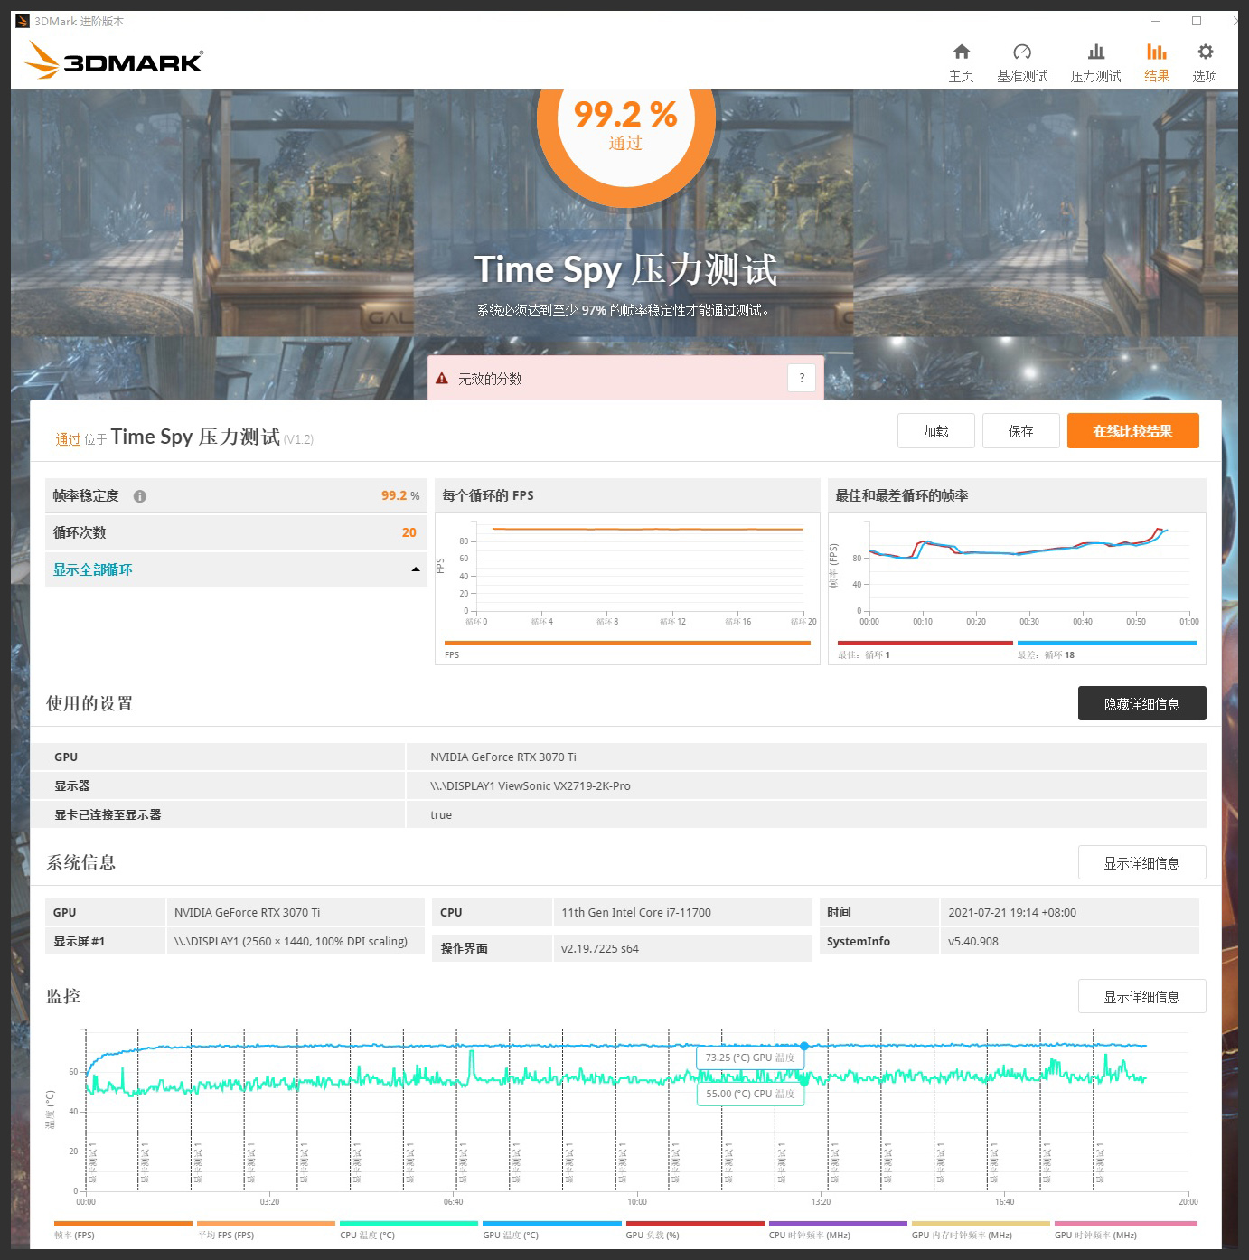Click the 11th Gen Intel Core i7-11700 value

(x=636, y=913)
